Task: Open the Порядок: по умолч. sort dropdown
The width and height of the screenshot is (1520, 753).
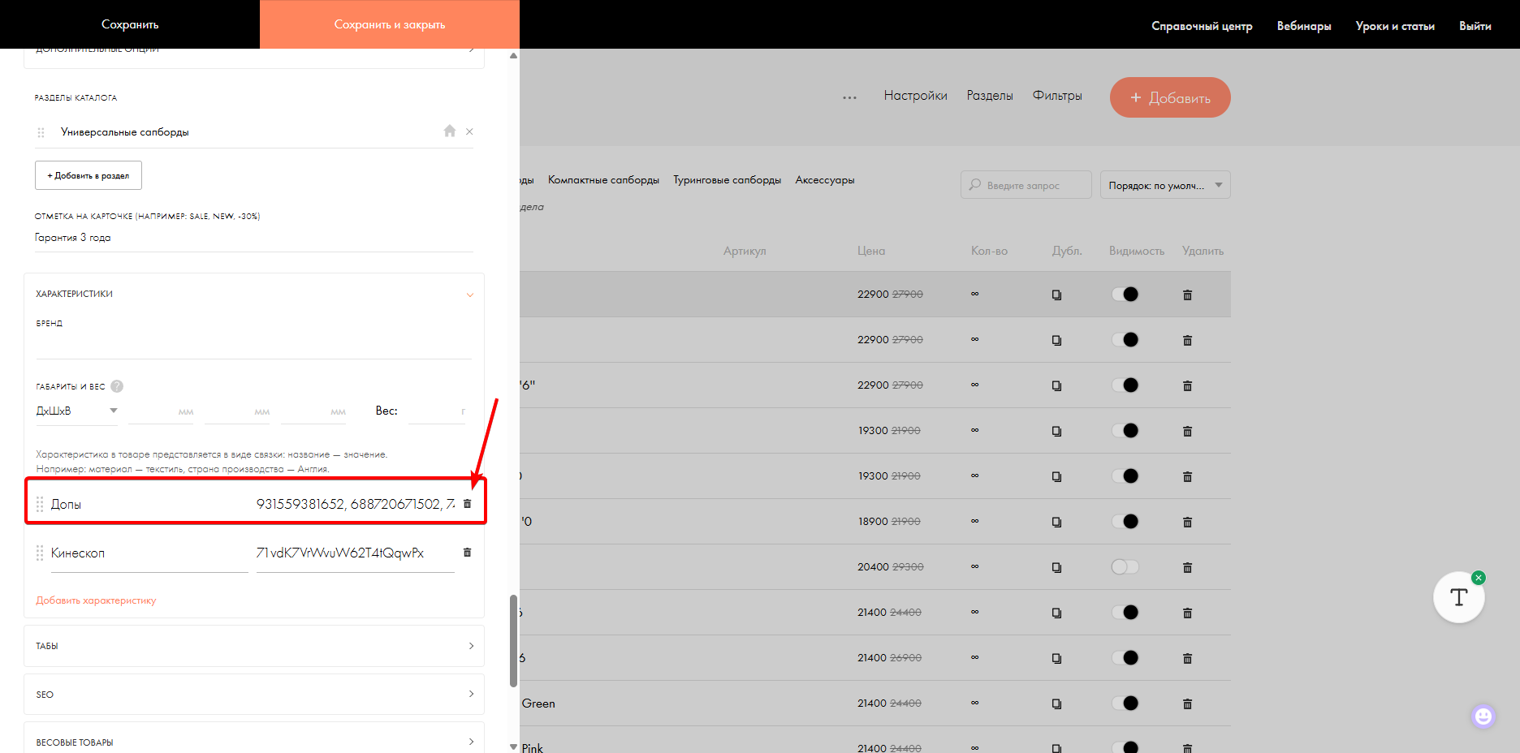Action: pyautogui.click(x=1165, y=185)
